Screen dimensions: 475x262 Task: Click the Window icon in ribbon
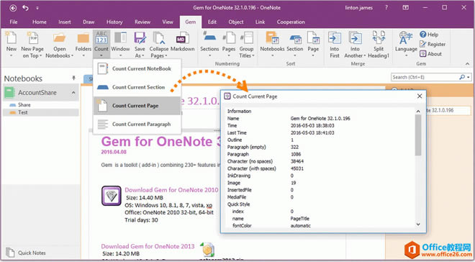[121, 38]
